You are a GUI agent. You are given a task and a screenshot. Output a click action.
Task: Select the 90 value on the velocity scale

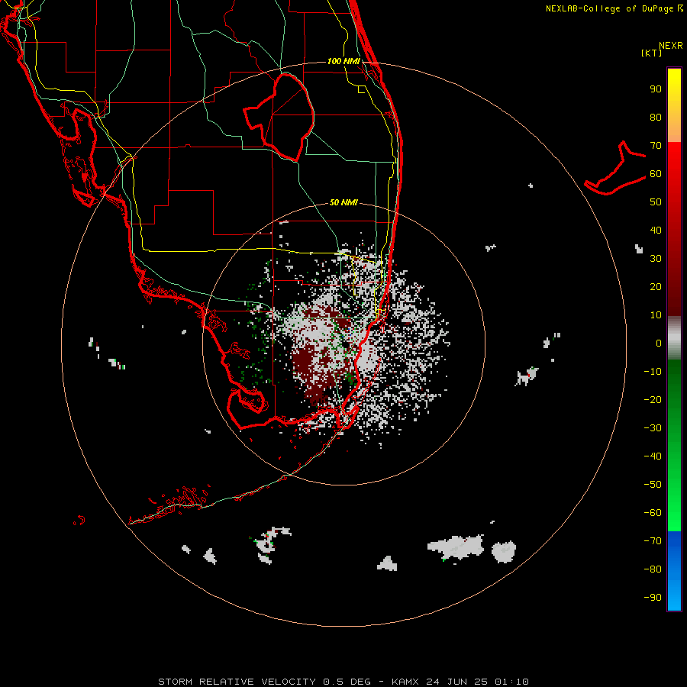click(656, 89)
